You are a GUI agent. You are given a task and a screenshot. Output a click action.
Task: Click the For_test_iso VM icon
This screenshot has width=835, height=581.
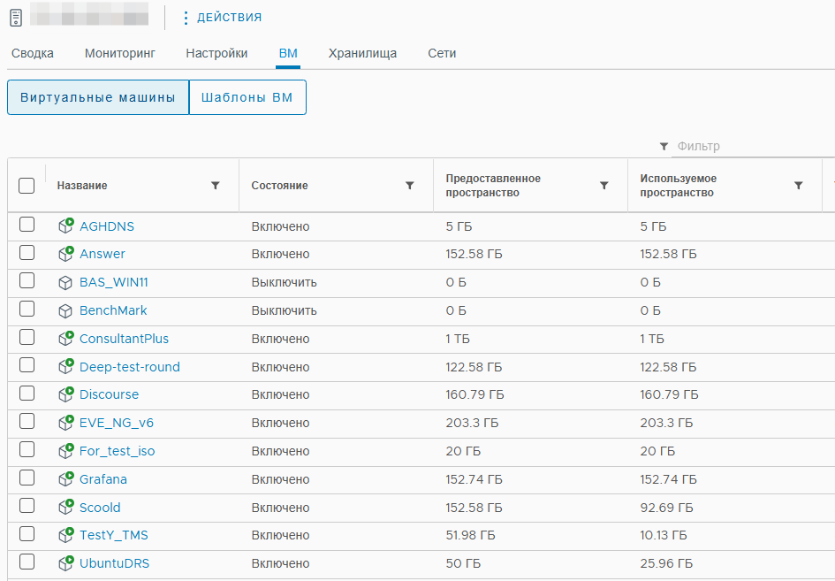click(x=65, y=451)
